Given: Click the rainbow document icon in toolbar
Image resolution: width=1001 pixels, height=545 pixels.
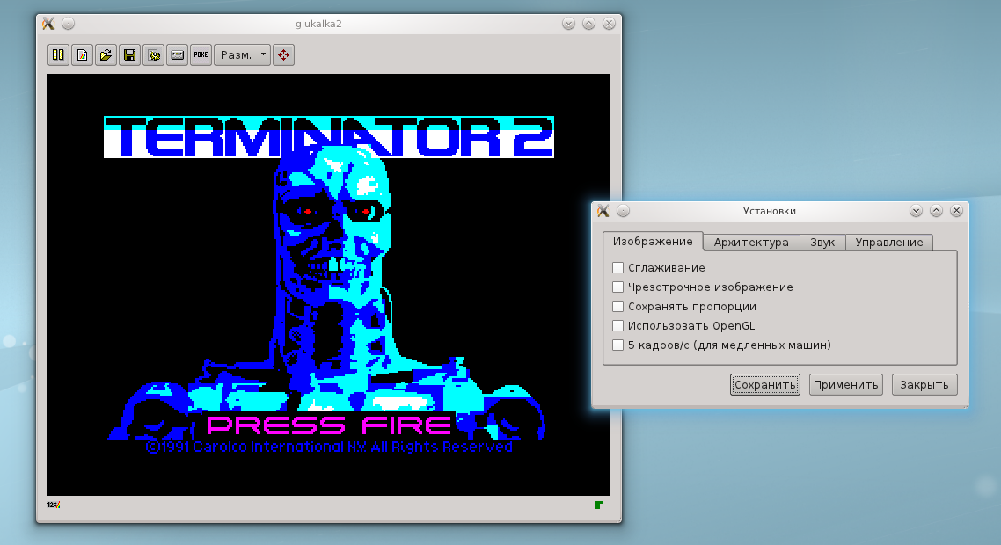Looking at the screenshot, I should 83,54.
